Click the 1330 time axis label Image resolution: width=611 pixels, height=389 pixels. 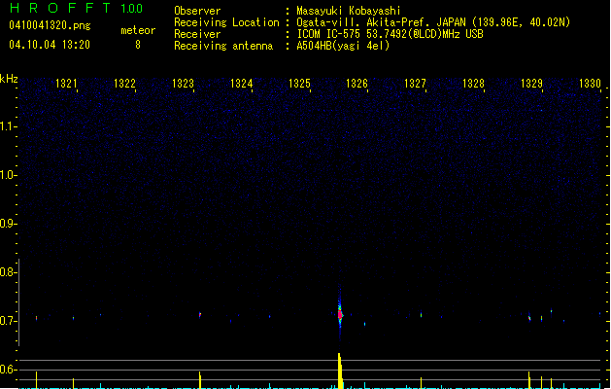point(590,84)
